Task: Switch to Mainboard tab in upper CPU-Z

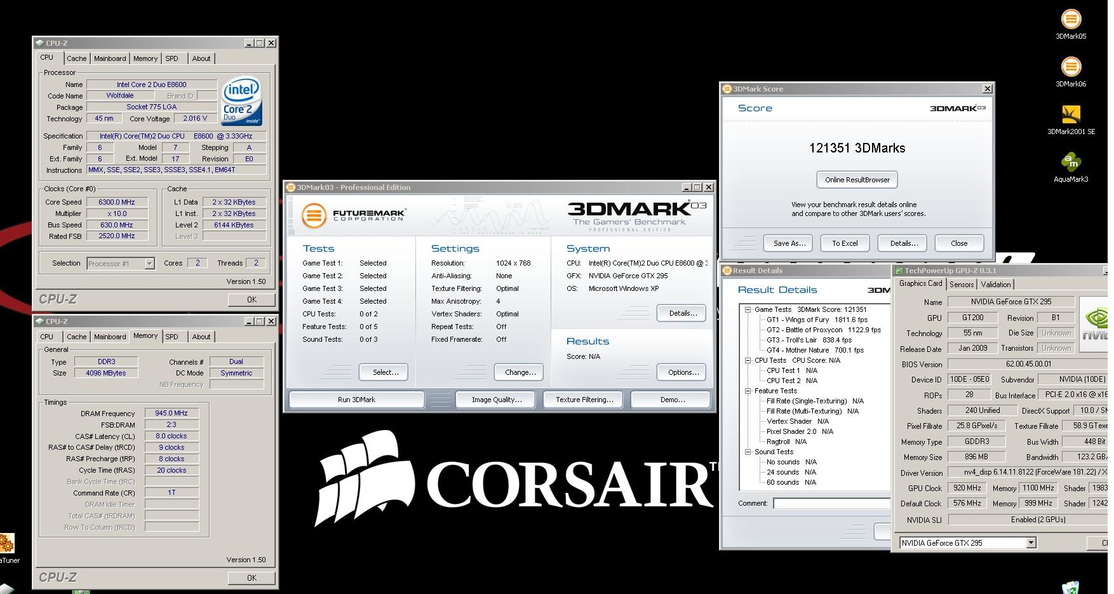Action: [110, 58]
